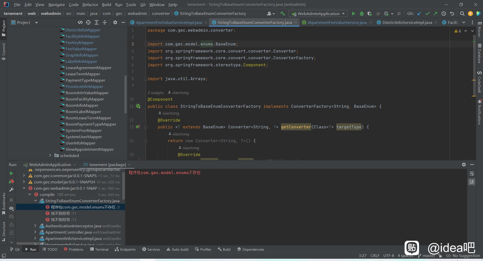
Task: Open the Terminal tool window
Action: coord(99,249)
